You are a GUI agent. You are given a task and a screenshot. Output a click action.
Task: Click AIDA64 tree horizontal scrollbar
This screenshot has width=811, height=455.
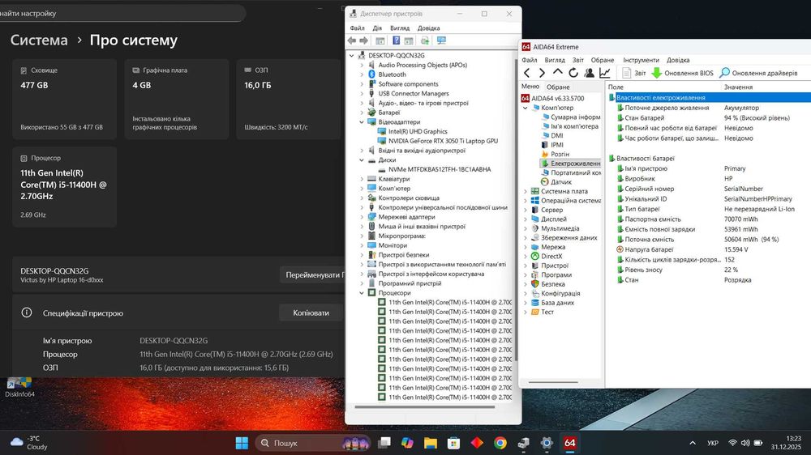tap(553, 382)
